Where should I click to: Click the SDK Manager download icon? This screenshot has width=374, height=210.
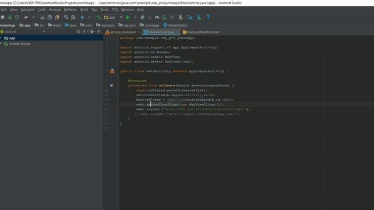[x=199, y=17]
